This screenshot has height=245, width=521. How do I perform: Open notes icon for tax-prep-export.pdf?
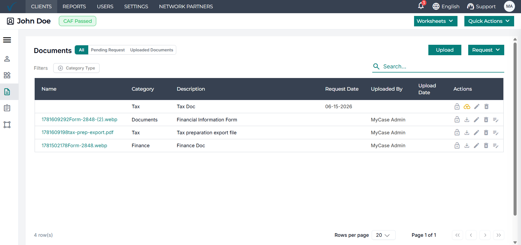click(x=496, y=133)
